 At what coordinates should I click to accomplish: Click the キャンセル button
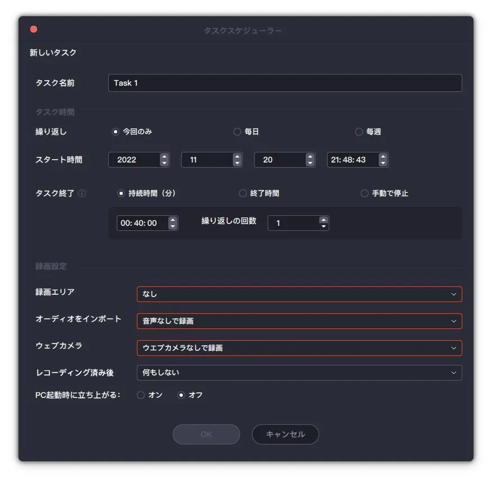click(x=285, y=434)
